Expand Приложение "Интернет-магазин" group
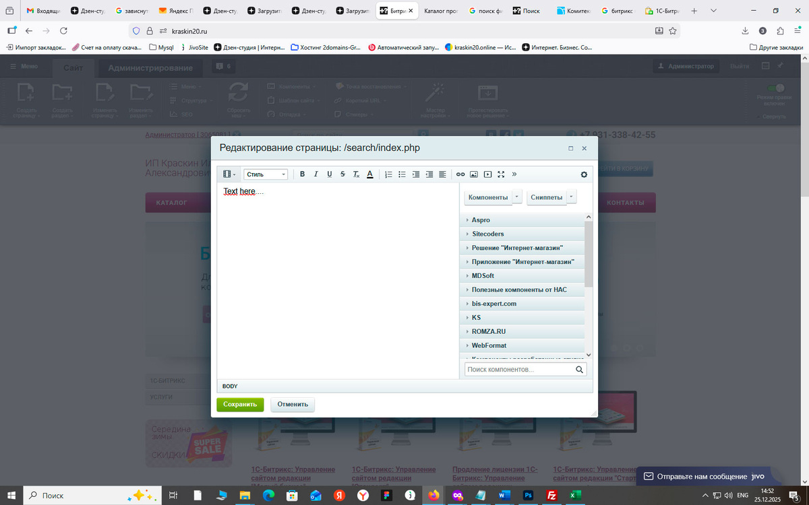 (x=522, y=261)
